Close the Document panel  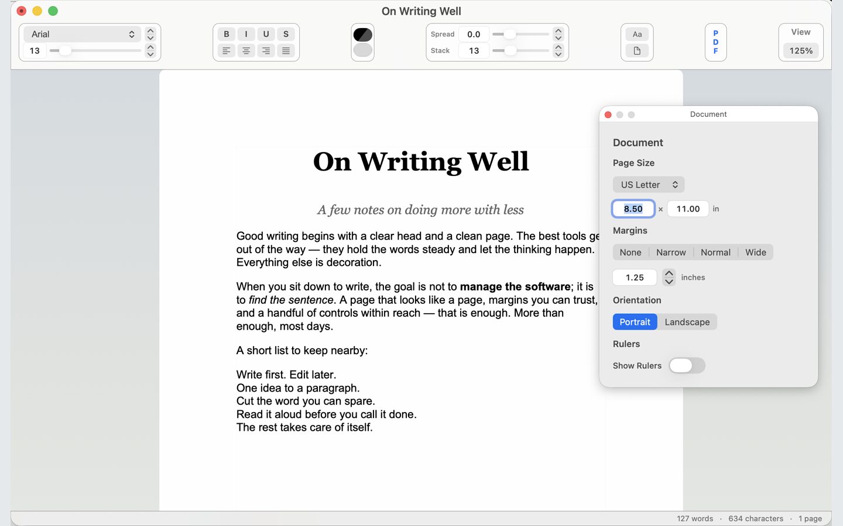coord(608,115)
